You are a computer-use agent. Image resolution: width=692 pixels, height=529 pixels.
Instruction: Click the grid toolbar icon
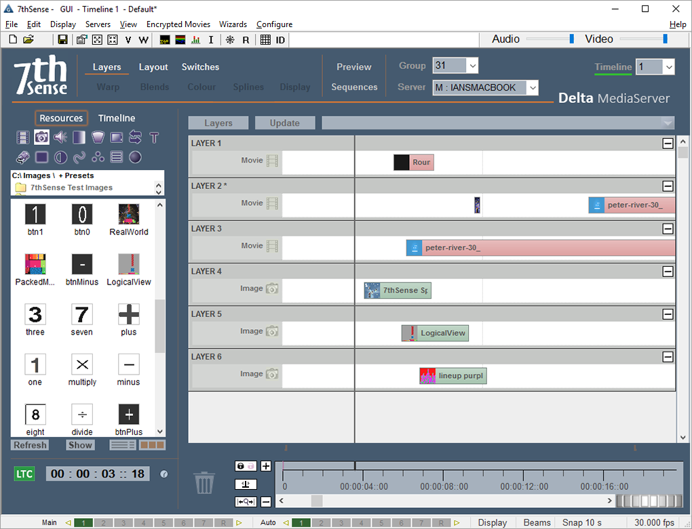point(265,40)
